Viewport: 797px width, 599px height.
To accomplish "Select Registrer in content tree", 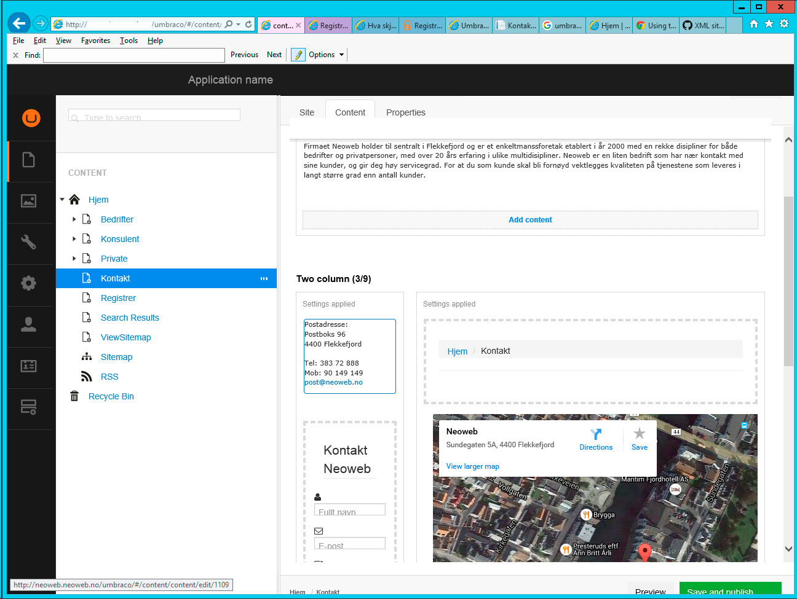I will pyautogui.click(x=118, y=298).
